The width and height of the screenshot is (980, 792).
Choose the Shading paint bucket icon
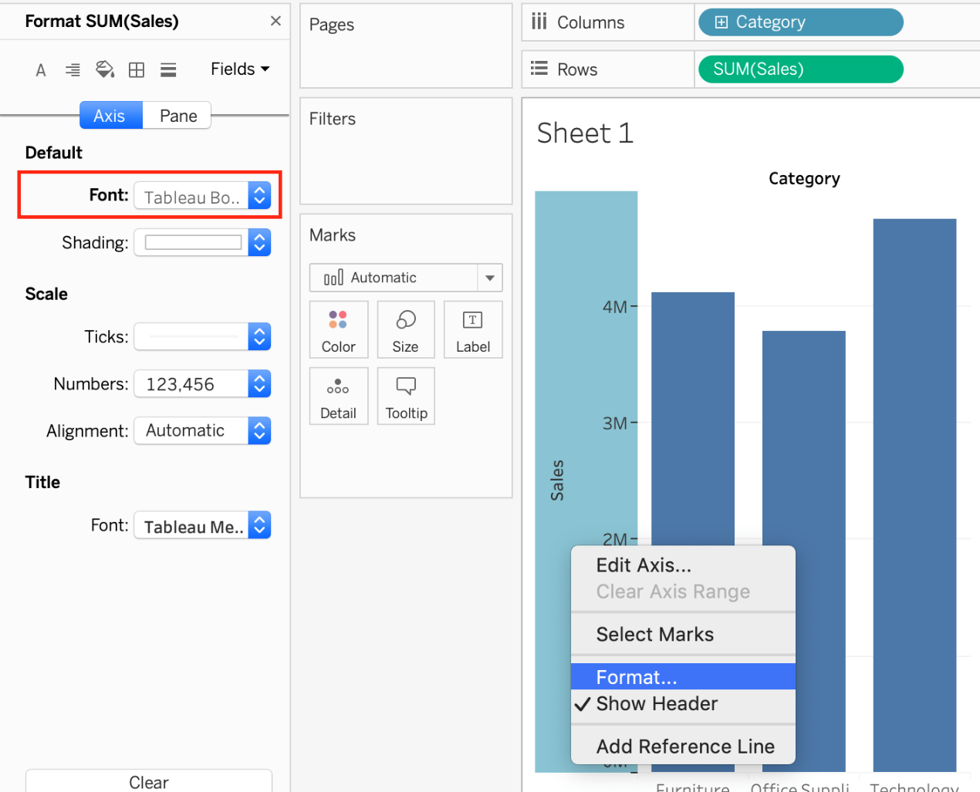point(104,70)
